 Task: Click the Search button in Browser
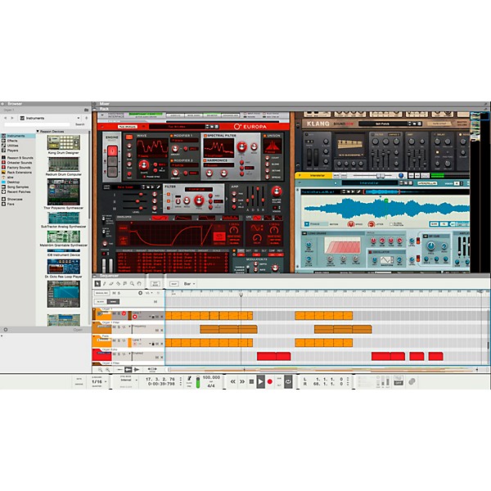coord(80,124)
